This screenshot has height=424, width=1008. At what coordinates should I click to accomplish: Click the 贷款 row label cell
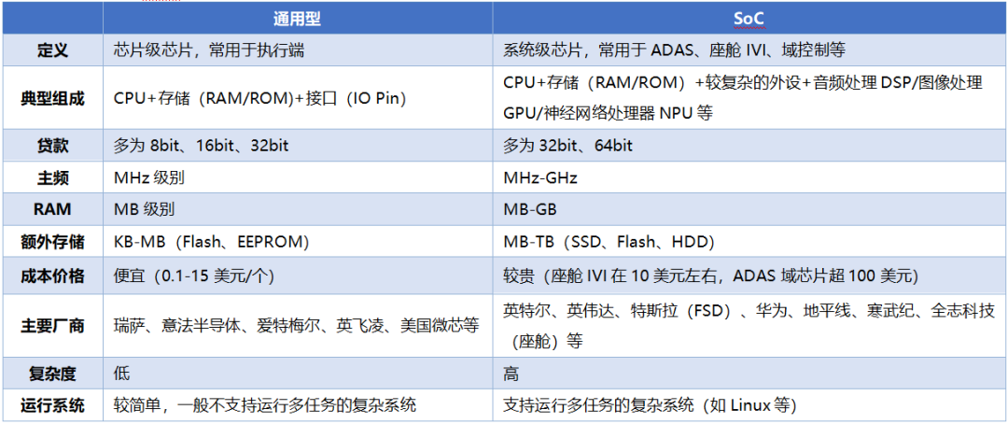pos(52,146)
